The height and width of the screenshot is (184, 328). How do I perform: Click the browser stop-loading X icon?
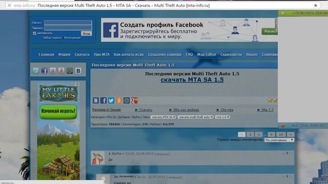tap(9, 6)
